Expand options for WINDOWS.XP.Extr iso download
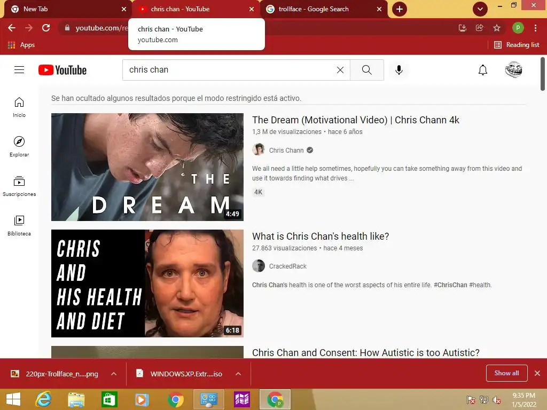 238,374
